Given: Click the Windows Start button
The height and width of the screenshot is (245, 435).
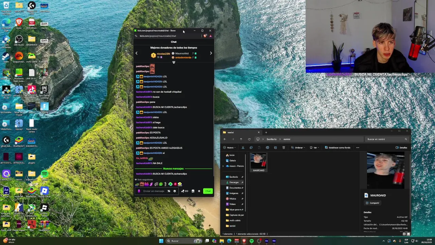Looking at the screenshot, I should click(161, 241).
